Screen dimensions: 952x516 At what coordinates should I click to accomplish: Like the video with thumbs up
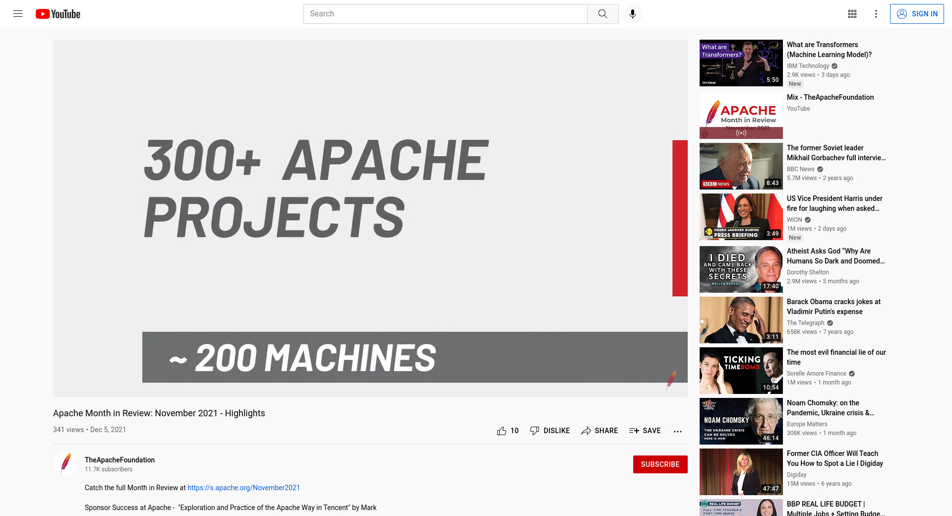coord(508,431)
